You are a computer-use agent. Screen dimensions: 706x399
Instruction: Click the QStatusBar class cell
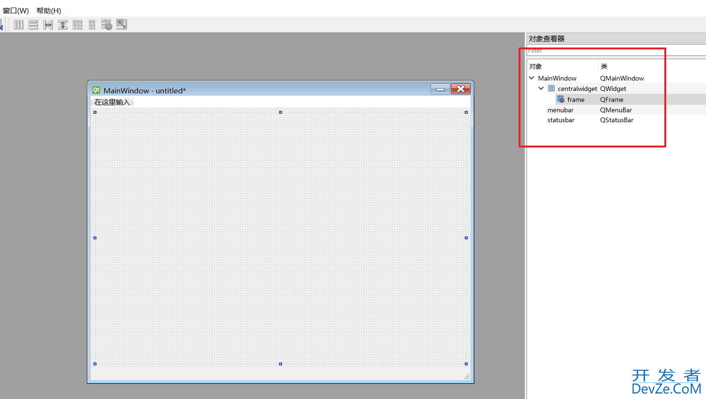[616, 120]
